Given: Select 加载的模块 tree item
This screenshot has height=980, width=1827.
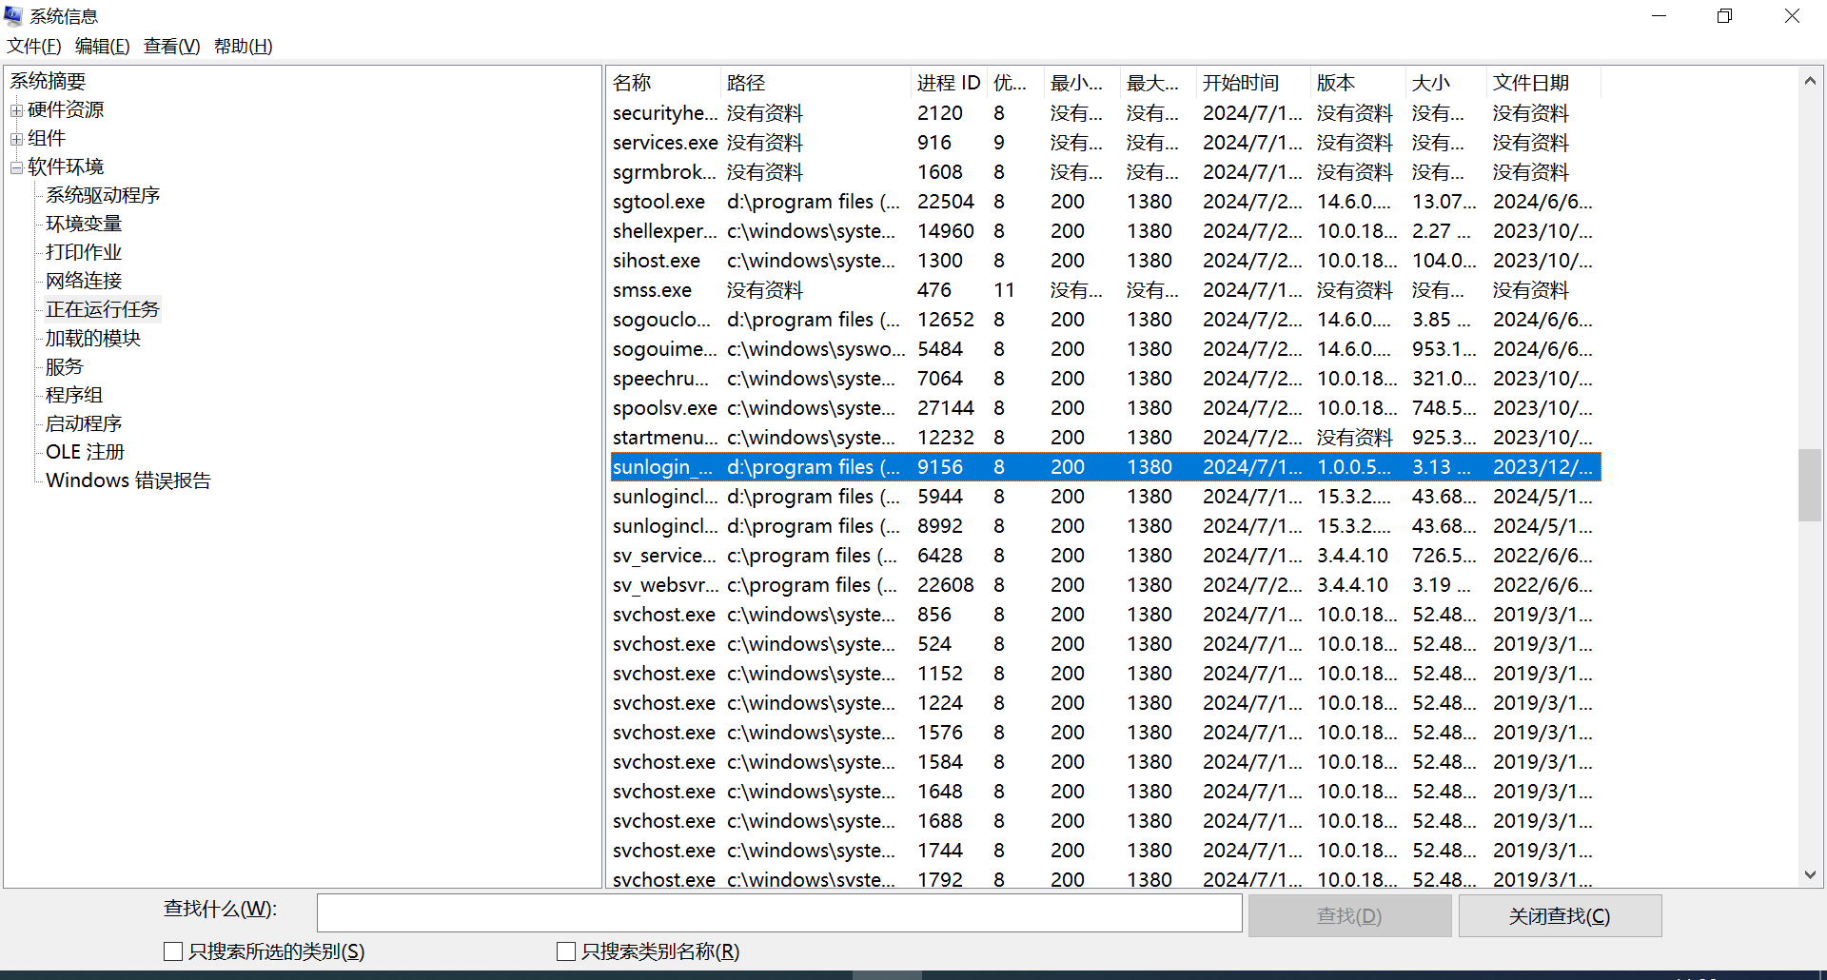Looking at the screenshot, I should (93, 338).
